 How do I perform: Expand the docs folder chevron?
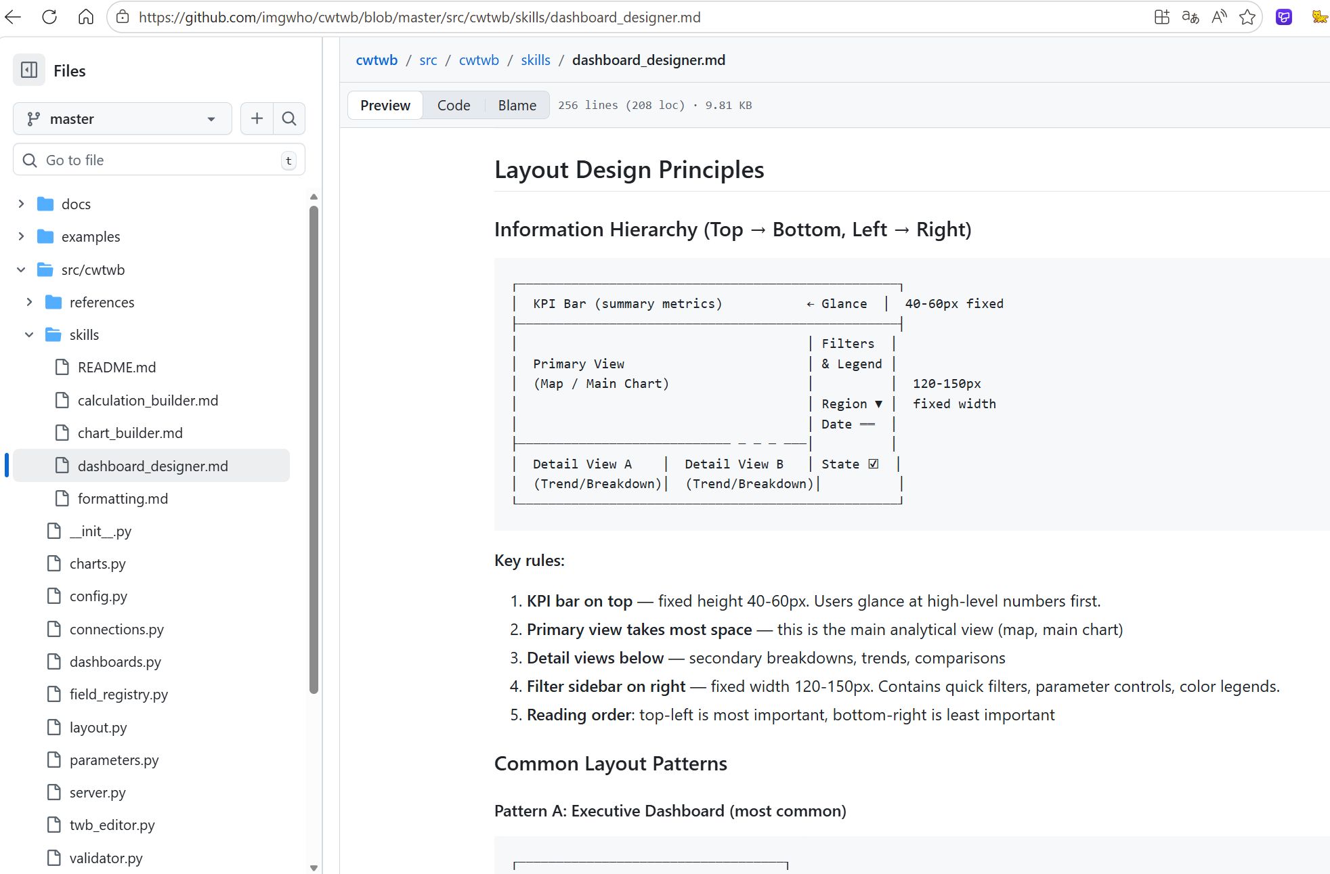[x=21, y=204]
